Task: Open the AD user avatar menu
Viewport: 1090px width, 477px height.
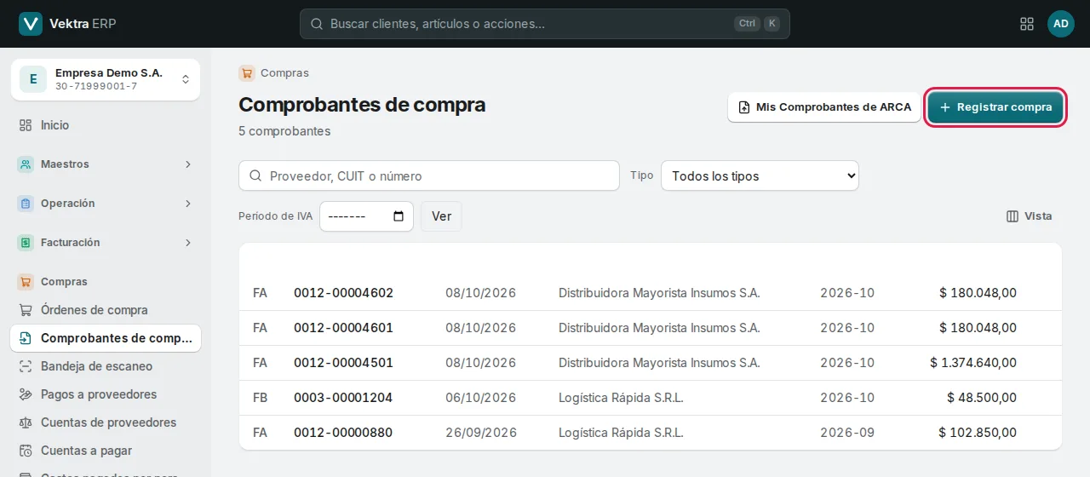Action: coord(1061,24)
